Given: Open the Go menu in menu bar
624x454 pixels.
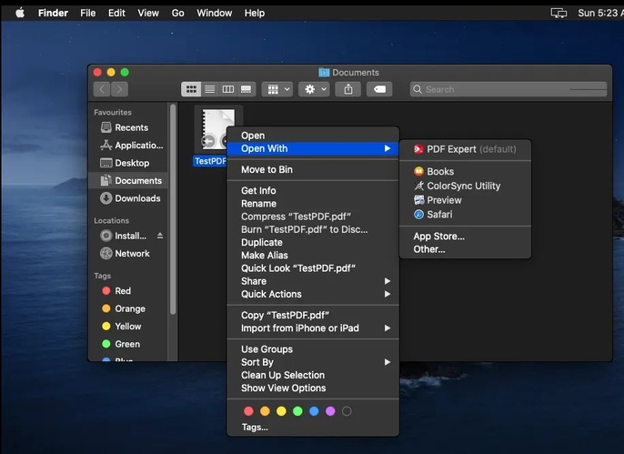Looking at the screenshot, I should [178, 13].
